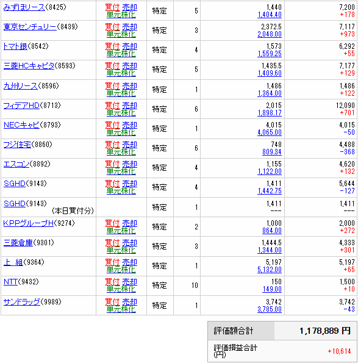The height and width of the screenshot is (363, 358).
Task: Click 売却 for NECキャピ
Action: (x=129, y=125)
